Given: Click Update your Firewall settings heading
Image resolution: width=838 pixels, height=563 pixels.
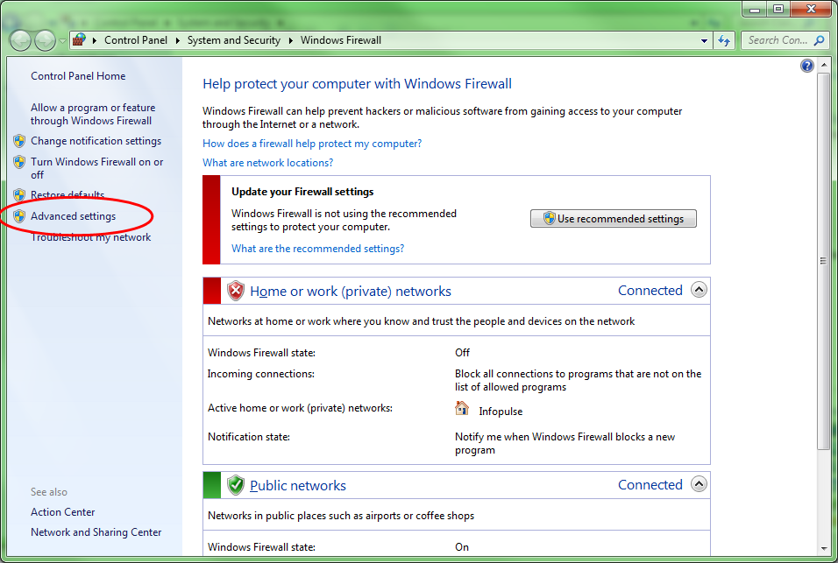Looking at the screenshot, I should click(x=302, y=192).
